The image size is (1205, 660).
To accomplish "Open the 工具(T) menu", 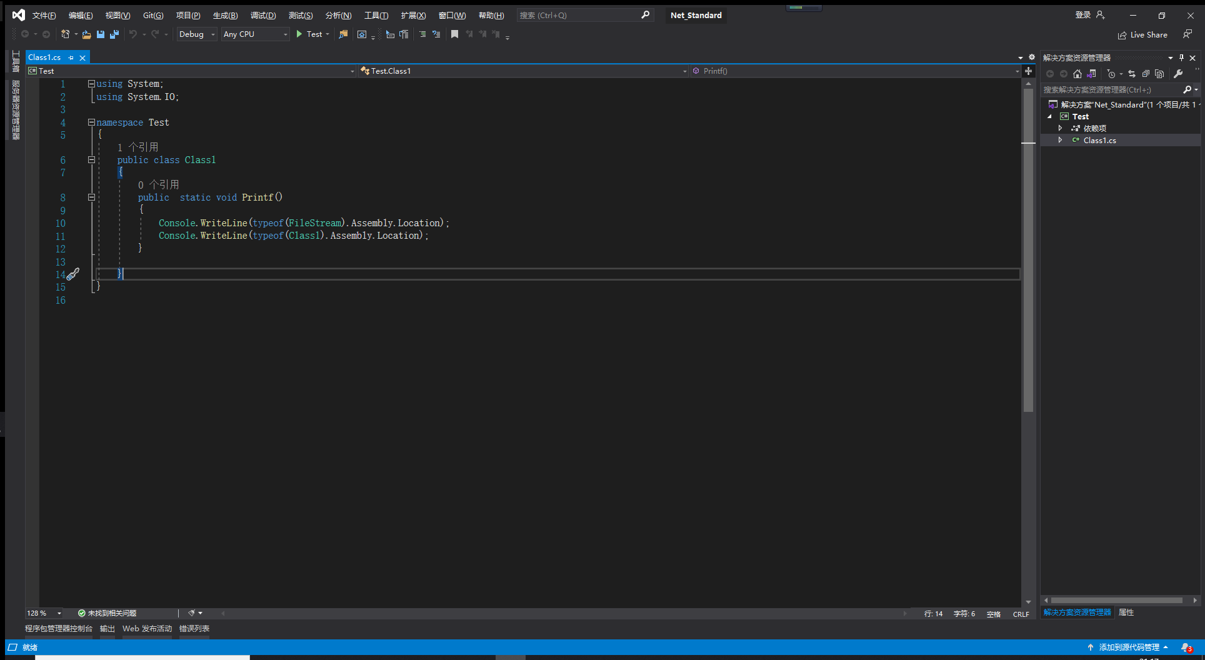I will point(376,15).
